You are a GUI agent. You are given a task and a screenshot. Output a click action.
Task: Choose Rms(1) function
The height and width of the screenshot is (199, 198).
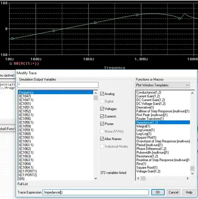(141, 164)
